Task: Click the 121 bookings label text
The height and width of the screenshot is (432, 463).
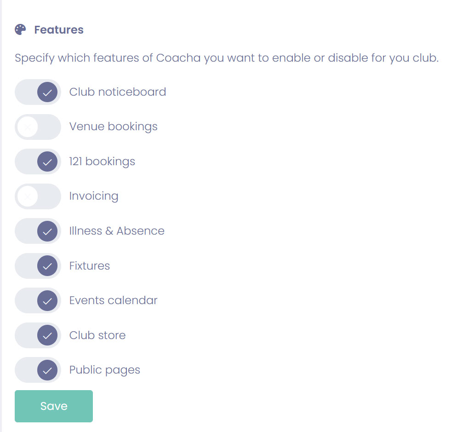Action: 102,161
